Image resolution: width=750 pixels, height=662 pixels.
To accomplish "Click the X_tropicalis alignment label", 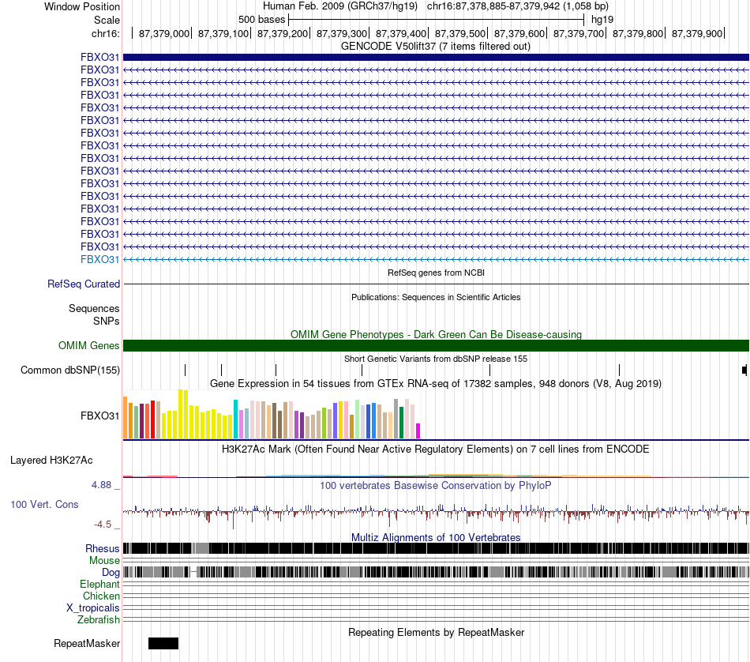I will tap(93, 608).
